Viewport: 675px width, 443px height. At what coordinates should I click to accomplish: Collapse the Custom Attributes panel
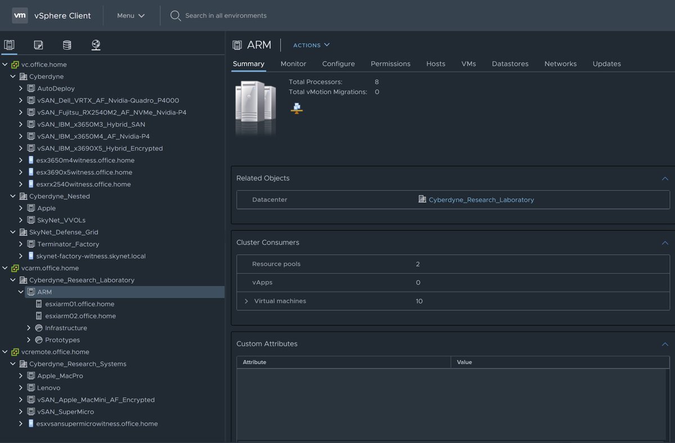665,344
